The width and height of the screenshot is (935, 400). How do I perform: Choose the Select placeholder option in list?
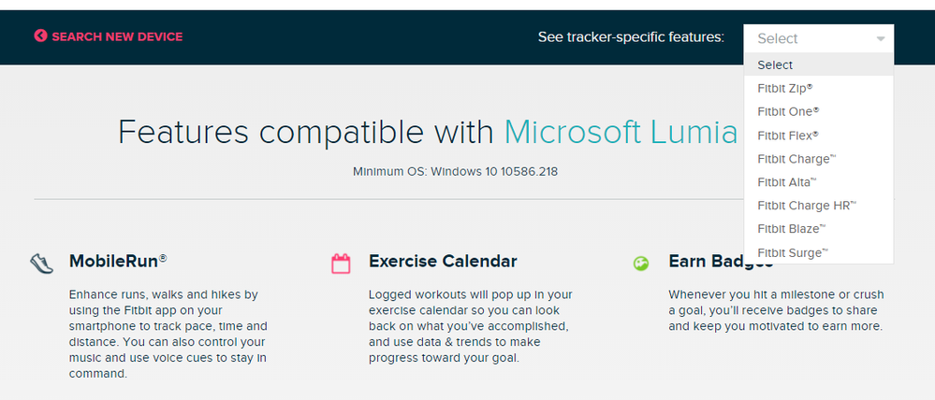click(x=819, y=64)
